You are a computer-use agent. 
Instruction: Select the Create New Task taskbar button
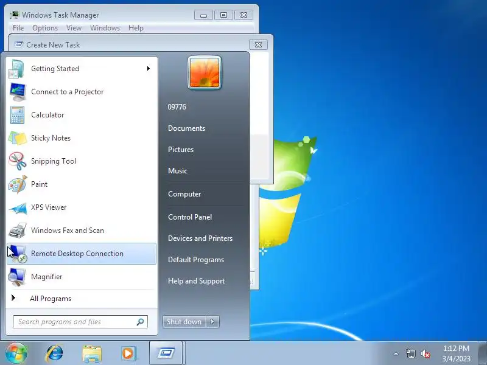point(166,353)
